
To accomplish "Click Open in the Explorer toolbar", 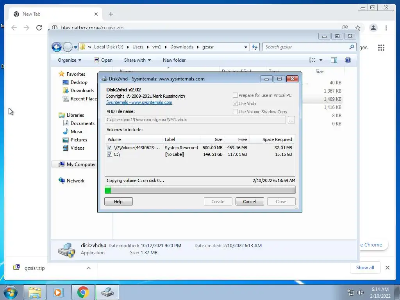I will tap(103, 60).
